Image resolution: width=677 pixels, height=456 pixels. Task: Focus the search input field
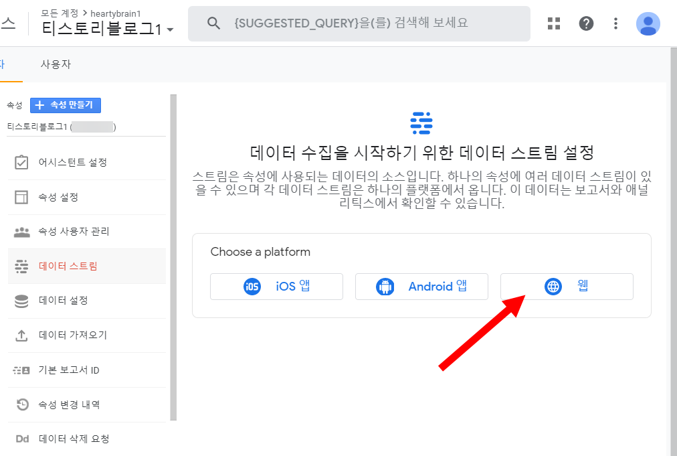(x=359, y=23)
